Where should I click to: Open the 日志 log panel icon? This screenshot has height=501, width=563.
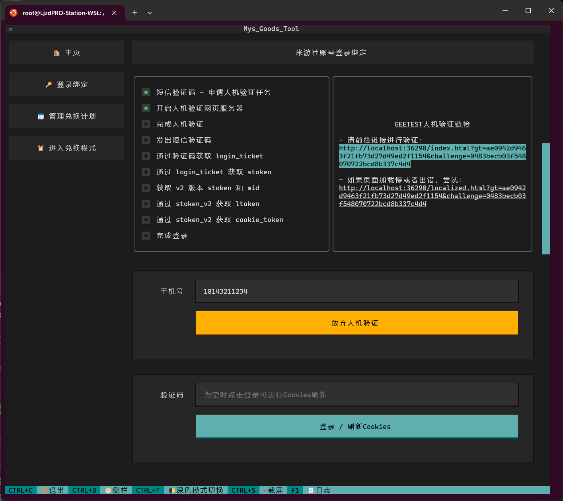310,490
